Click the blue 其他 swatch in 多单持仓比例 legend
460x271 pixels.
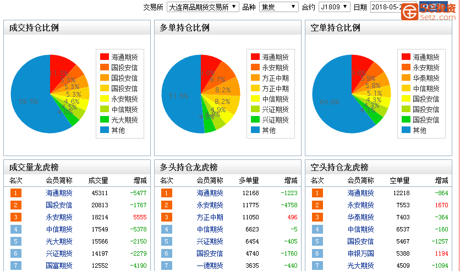(x=255, y=130)
